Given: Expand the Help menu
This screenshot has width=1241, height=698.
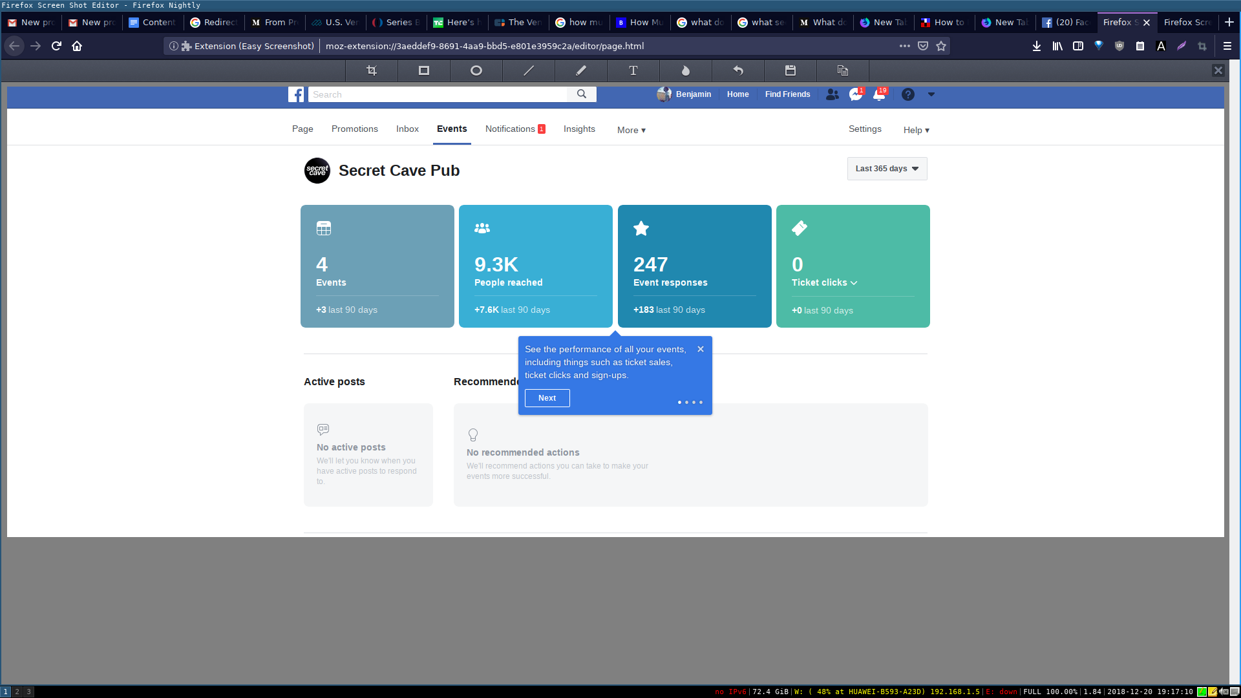Looking at the screenshot, I should [x=917, y=130].
